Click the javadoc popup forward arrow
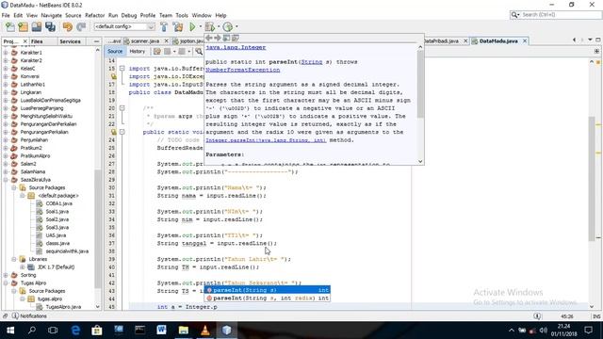This screenshot has height=339, width=603. click(218, 38)
